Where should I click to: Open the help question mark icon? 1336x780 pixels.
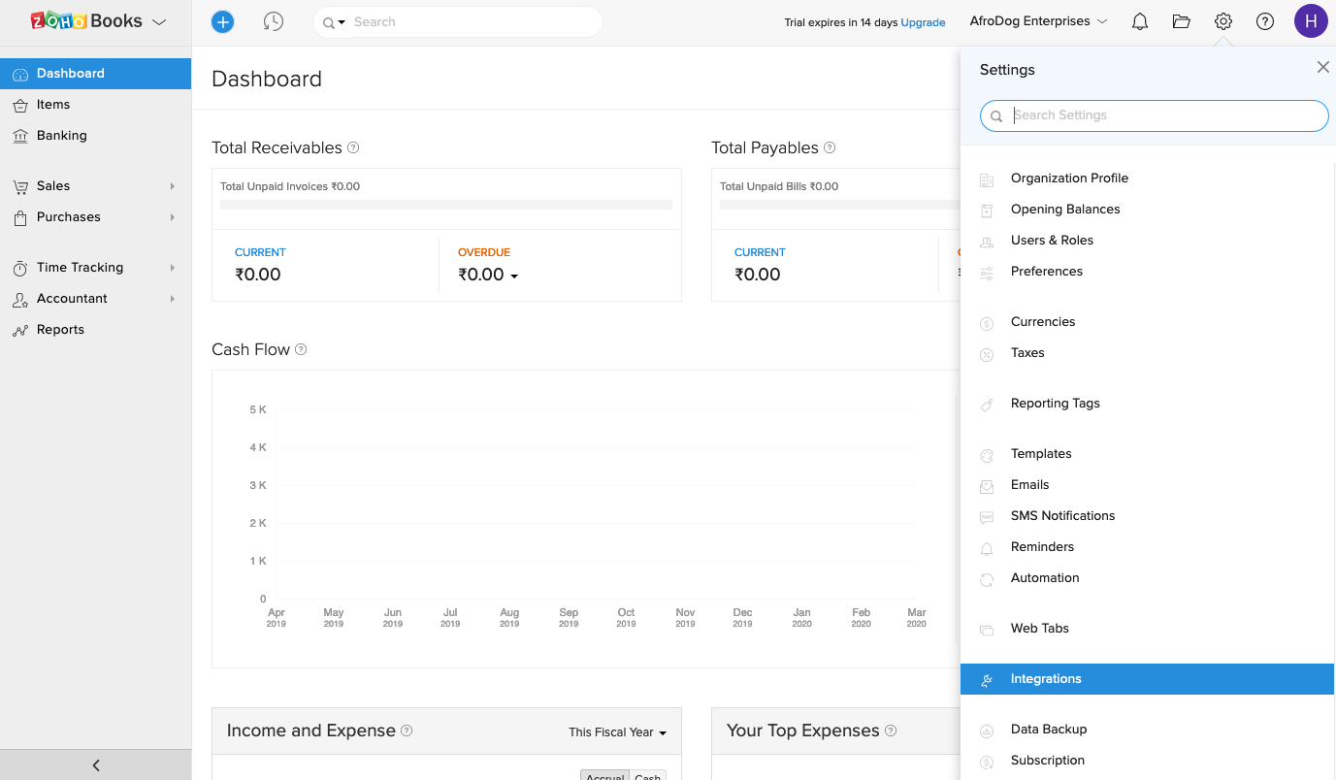tap(1265, 21)
